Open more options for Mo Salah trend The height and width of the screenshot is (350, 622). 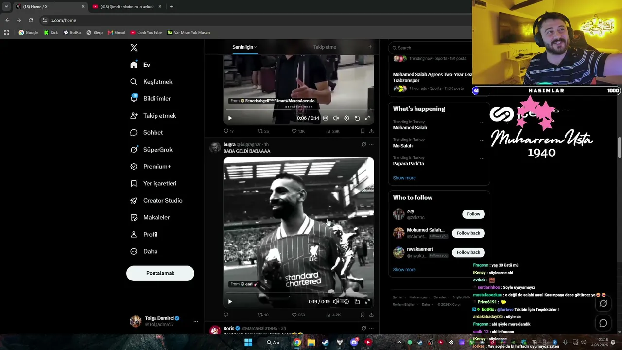(482, 140)
